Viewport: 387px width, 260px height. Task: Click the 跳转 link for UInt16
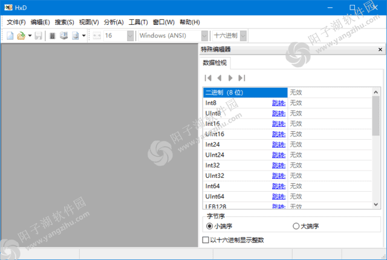point(279,134)
